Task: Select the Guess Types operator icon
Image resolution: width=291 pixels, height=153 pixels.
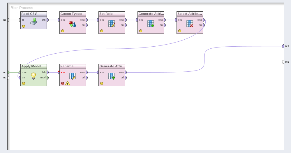Action: pos(73,24)
